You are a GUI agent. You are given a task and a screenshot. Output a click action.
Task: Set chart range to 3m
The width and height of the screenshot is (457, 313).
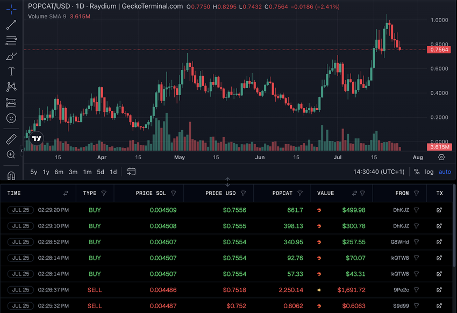click(73, 172)
